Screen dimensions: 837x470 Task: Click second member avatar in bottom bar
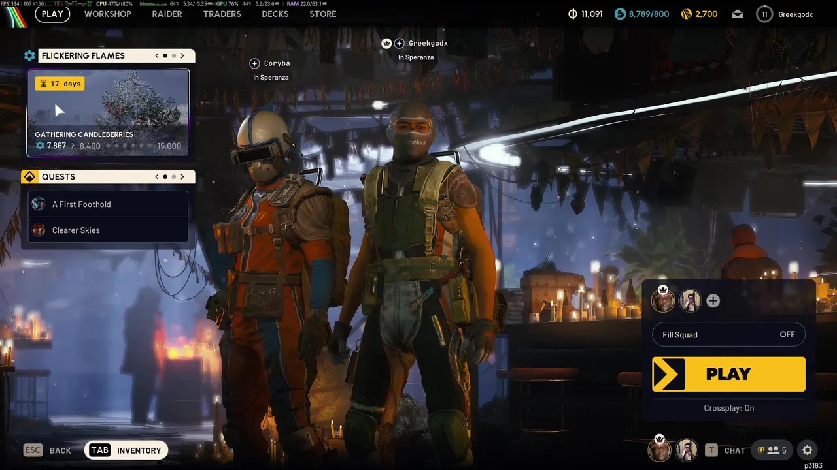pyautogui.click(x=686, y=450)
